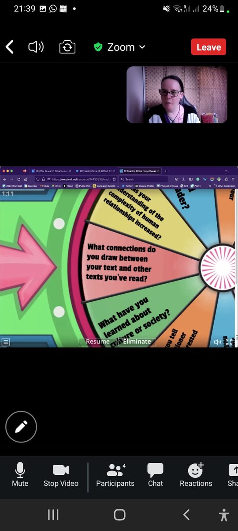Image resolution: width=238 pixels, height=531 pixels.
Task: Open the Twitter bookmark
Action: point(127,186)
